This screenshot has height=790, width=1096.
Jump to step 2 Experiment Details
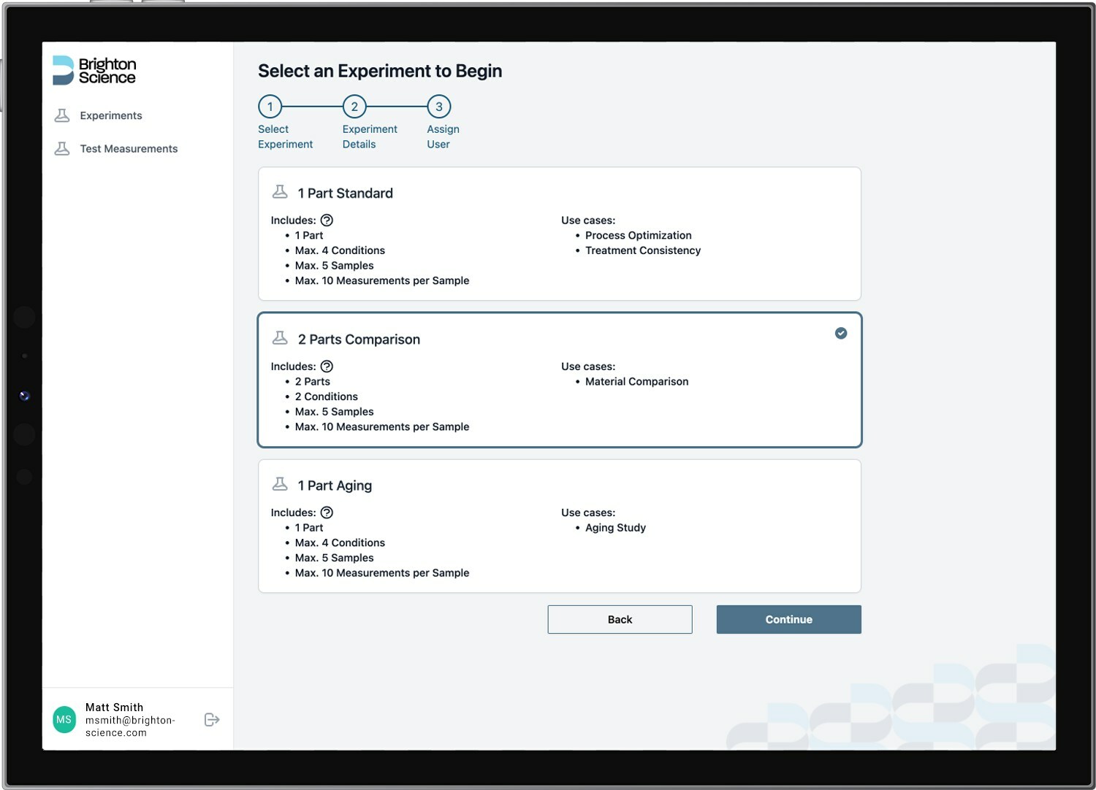pyautogui.click(x=354, y=107)
